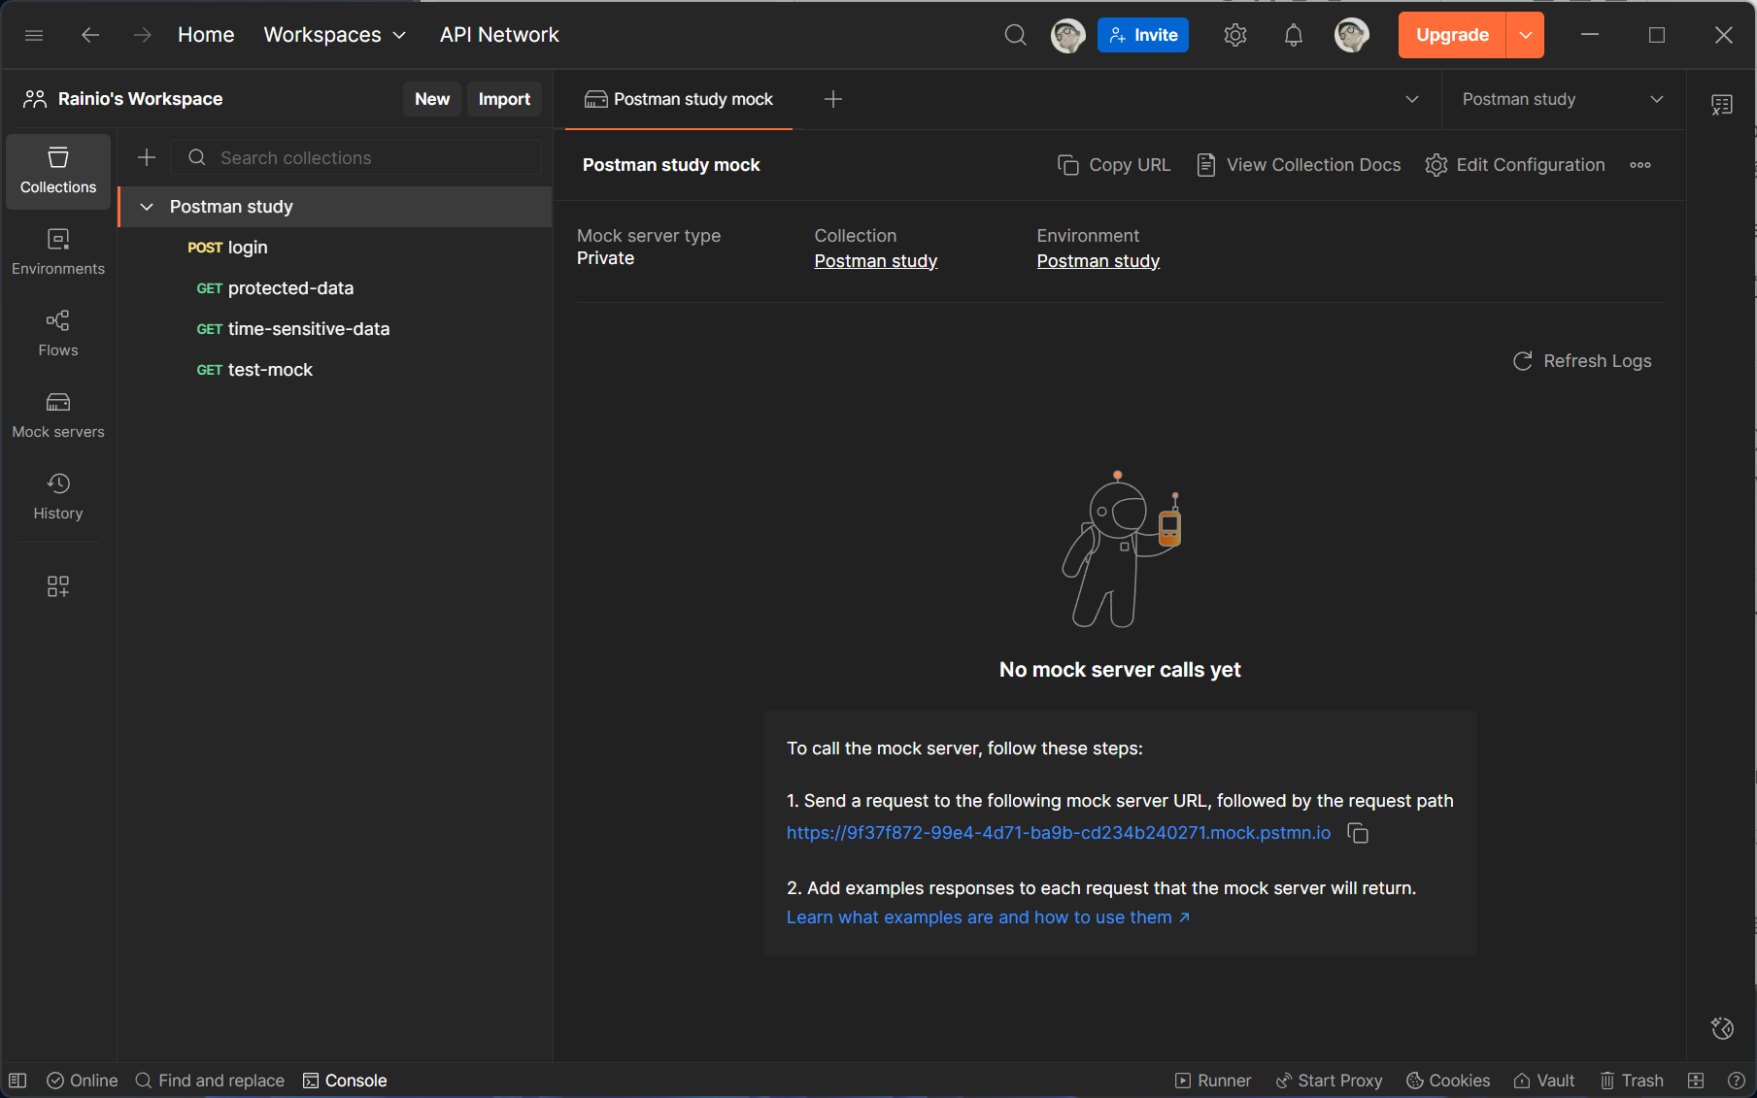Open the mock server more actions ellipsis
The image size is (1757, 1098).
[x=1640, y=165]
